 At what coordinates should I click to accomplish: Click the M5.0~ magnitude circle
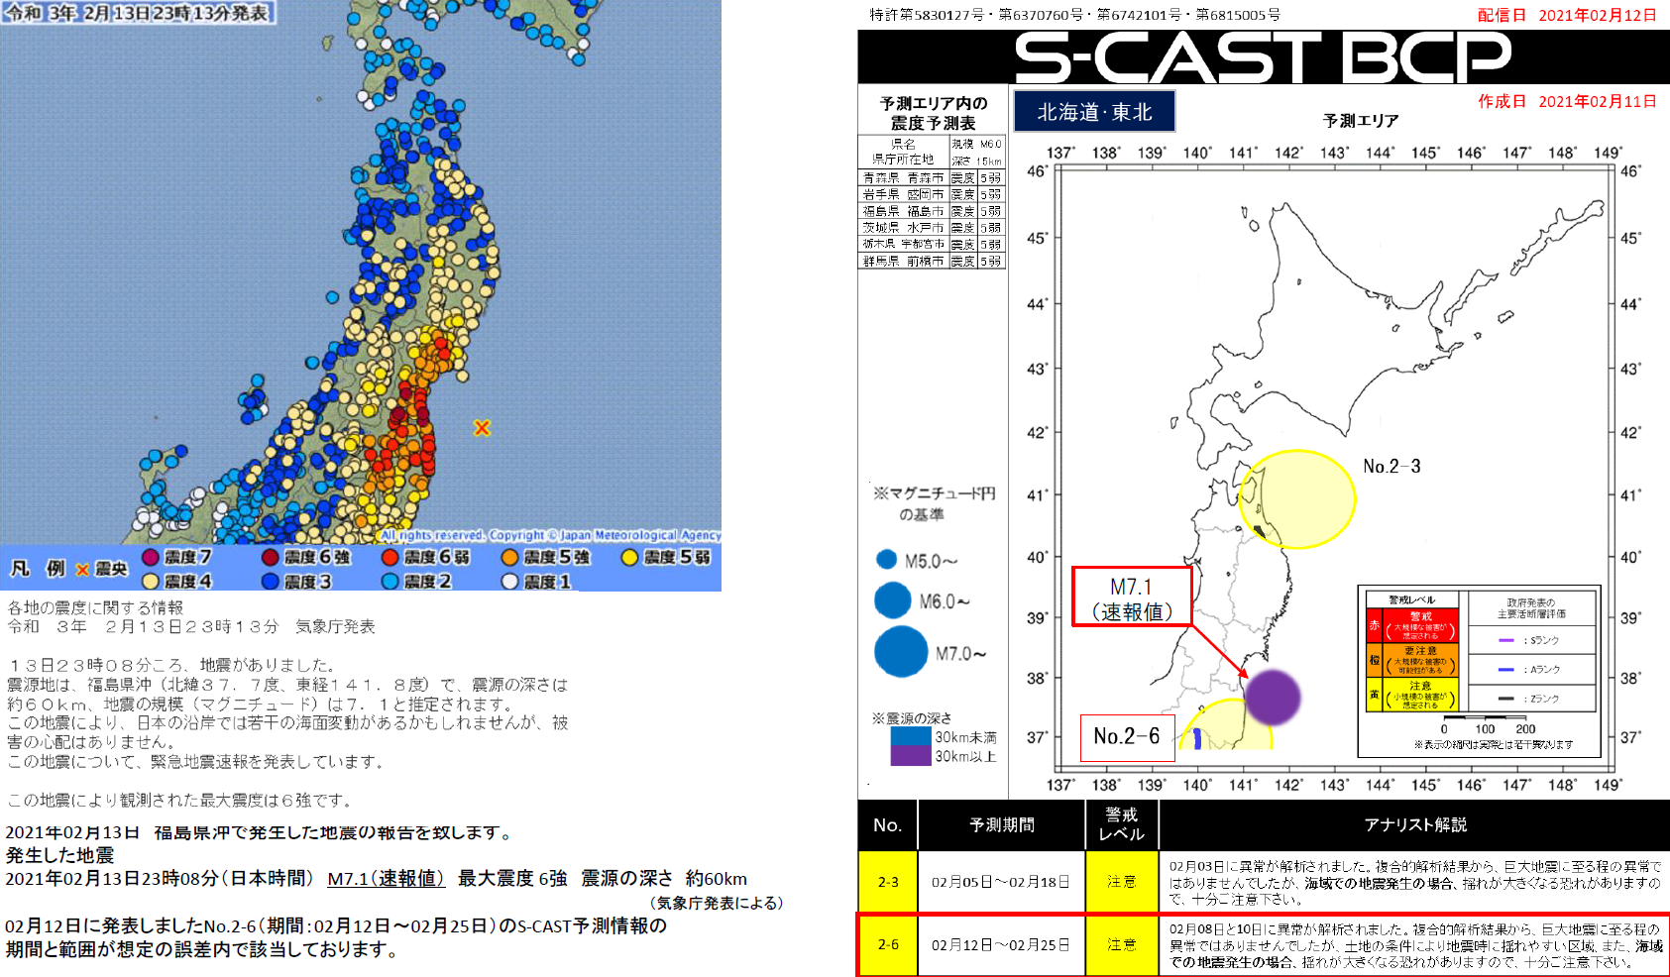[887, 560]
